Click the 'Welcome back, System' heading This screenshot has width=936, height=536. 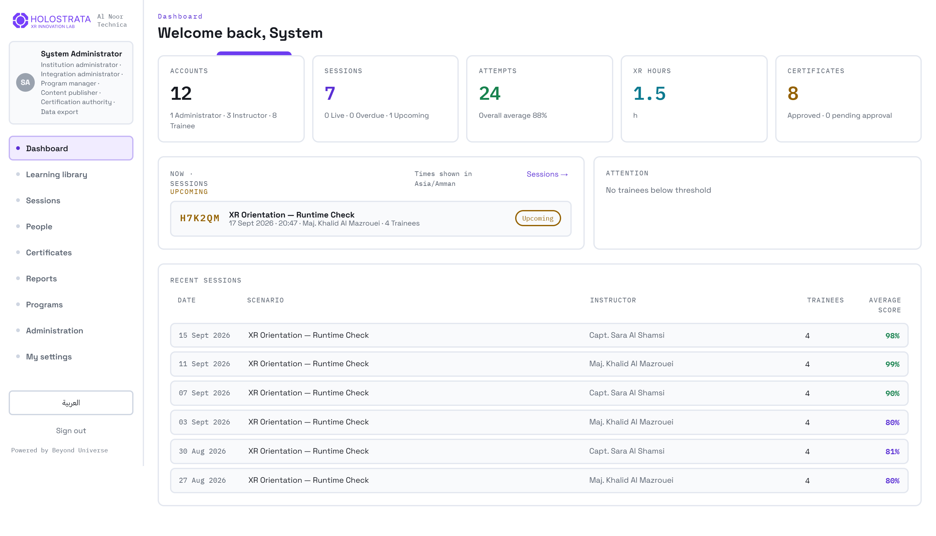pyautogui.click(x=240, y=33)
